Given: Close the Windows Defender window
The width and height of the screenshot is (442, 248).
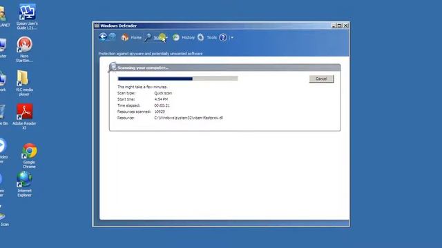Looking at the screenshot, I should 345,25.
